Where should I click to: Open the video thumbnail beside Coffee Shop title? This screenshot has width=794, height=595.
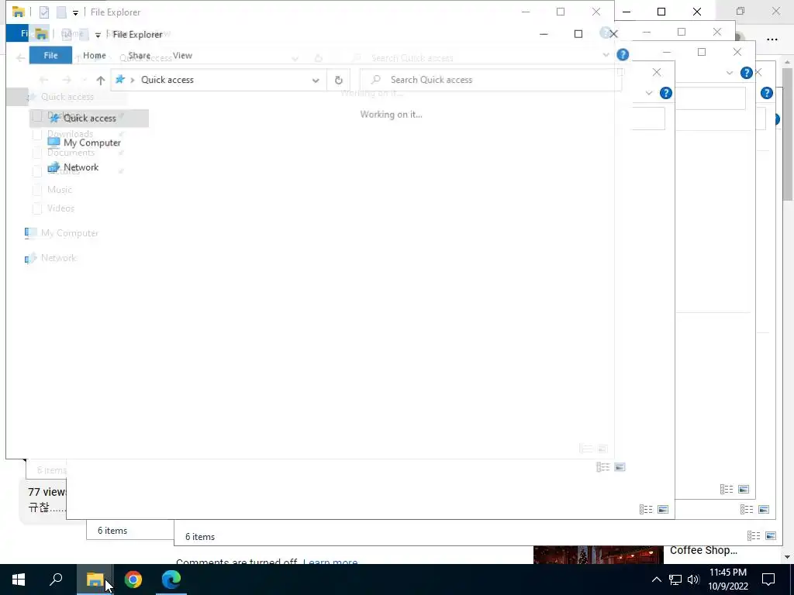point(598,555)
